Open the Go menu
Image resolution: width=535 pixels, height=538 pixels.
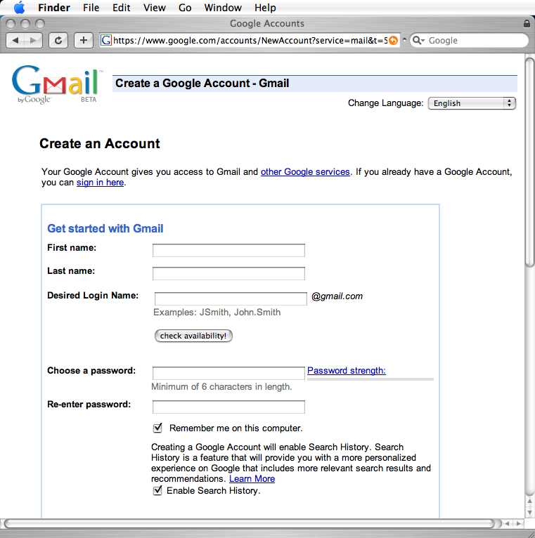[x=185, y=8]
